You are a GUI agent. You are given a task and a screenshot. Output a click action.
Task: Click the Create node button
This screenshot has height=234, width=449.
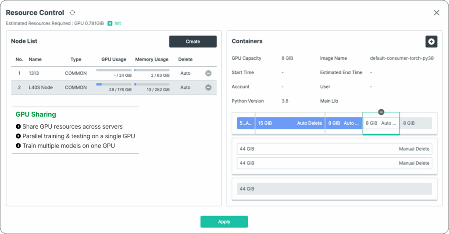193,42
